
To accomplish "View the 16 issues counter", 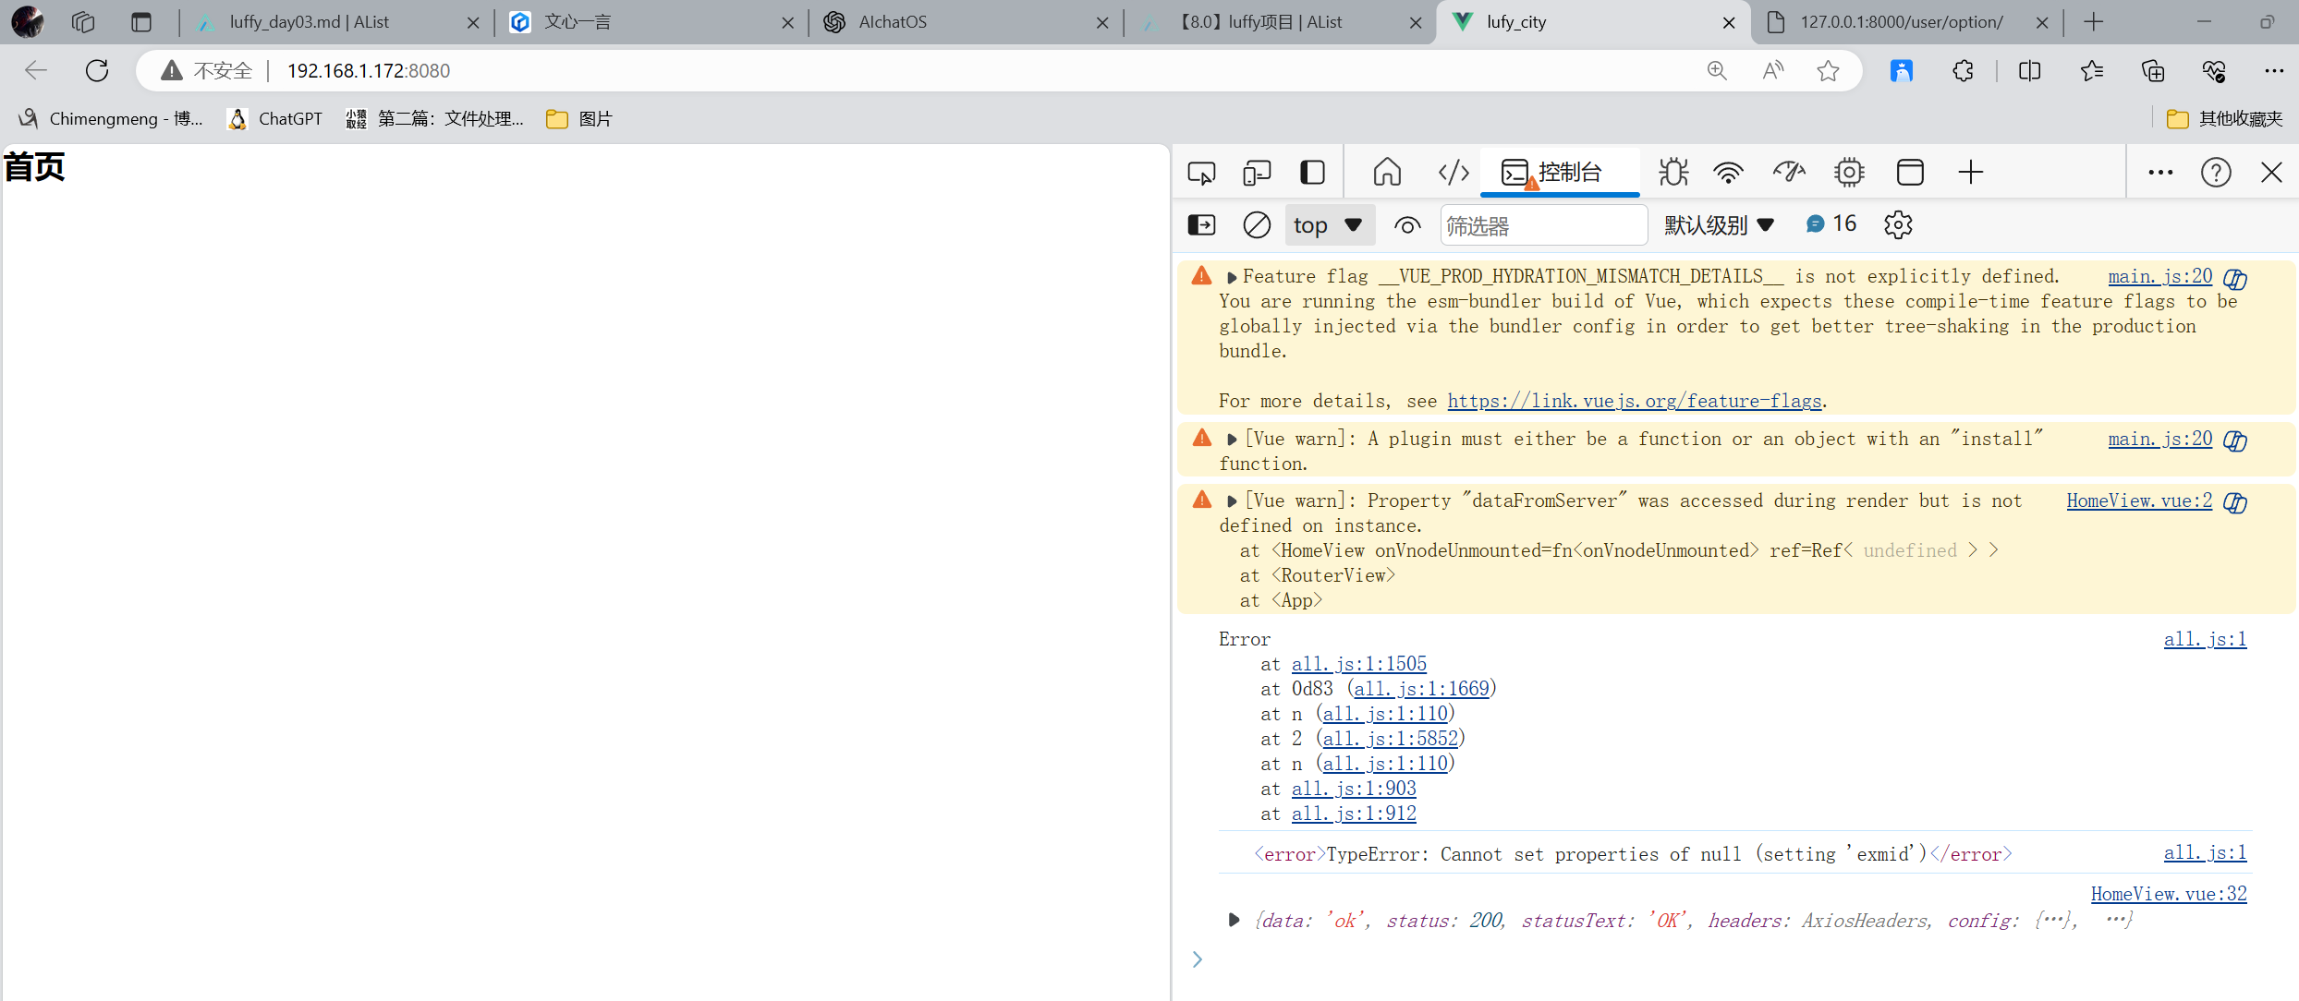I will [1831, 224].
